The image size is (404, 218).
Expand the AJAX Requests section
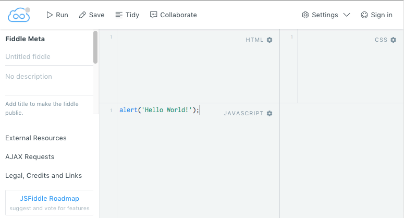(x=30, y=157)
